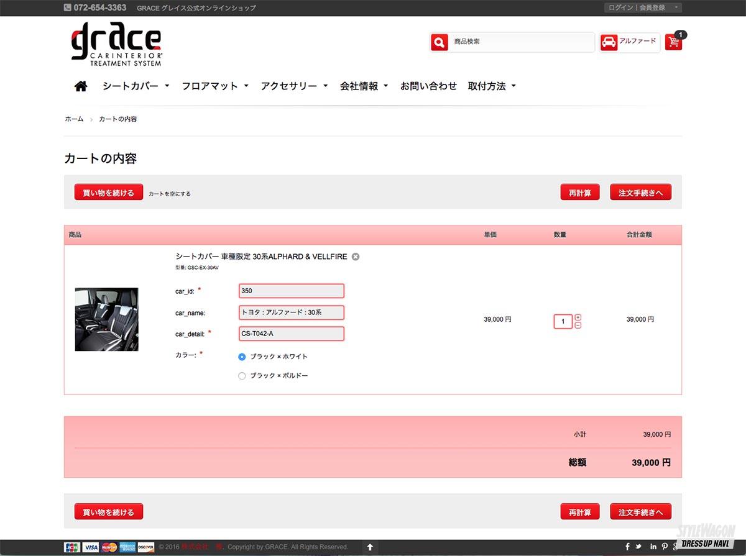The height and width of the screenshot is (556, 746).
Task: Open the お問い合わせ menu item
Action: [x=428, y=86]
